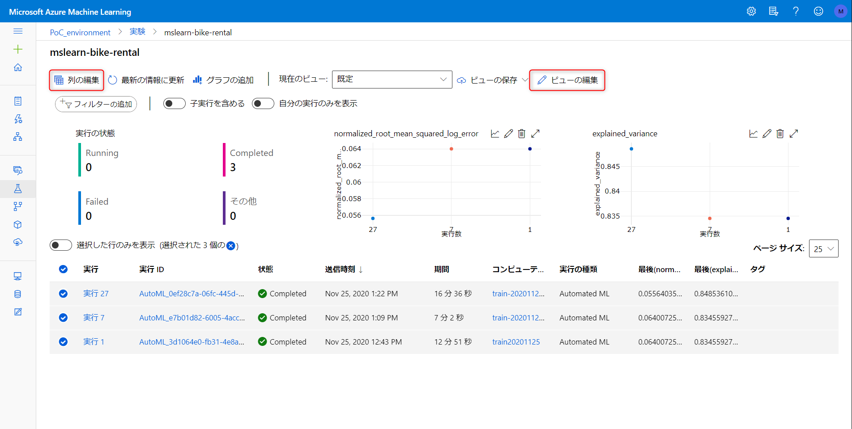The height and width of the screenshot is (429, 852).
Task: Click 列の編集 button
Action: click(x=77, y=80)
